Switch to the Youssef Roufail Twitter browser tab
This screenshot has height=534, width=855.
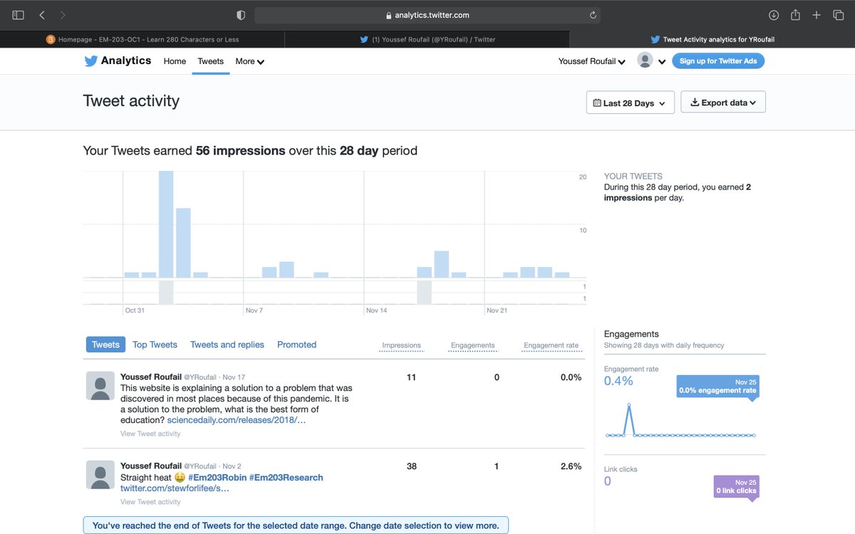427,39
